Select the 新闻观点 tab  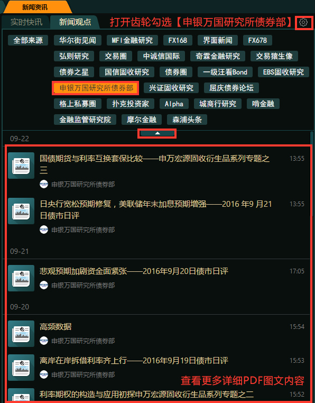(75, 22)
